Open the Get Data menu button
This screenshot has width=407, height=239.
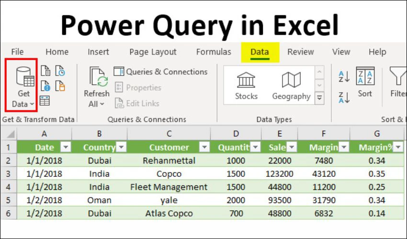coord(23,87)
